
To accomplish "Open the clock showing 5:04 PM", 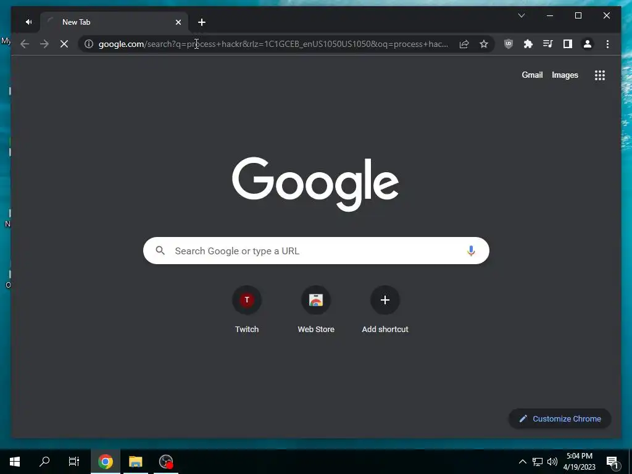I will point(579,462).
